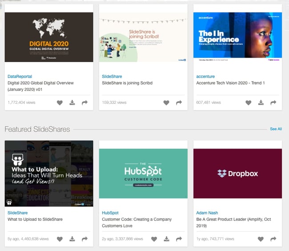Share the Be A Great Product Leader deck
This screenshot has width=289, height=251.
pos(273,239)
